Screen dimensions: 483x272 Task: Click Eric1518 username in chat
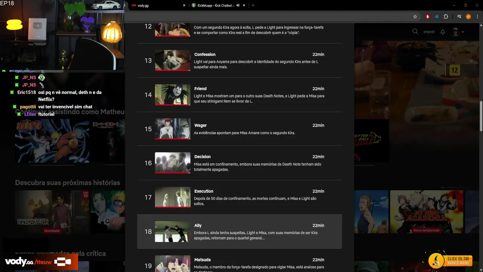click(26, 92)
